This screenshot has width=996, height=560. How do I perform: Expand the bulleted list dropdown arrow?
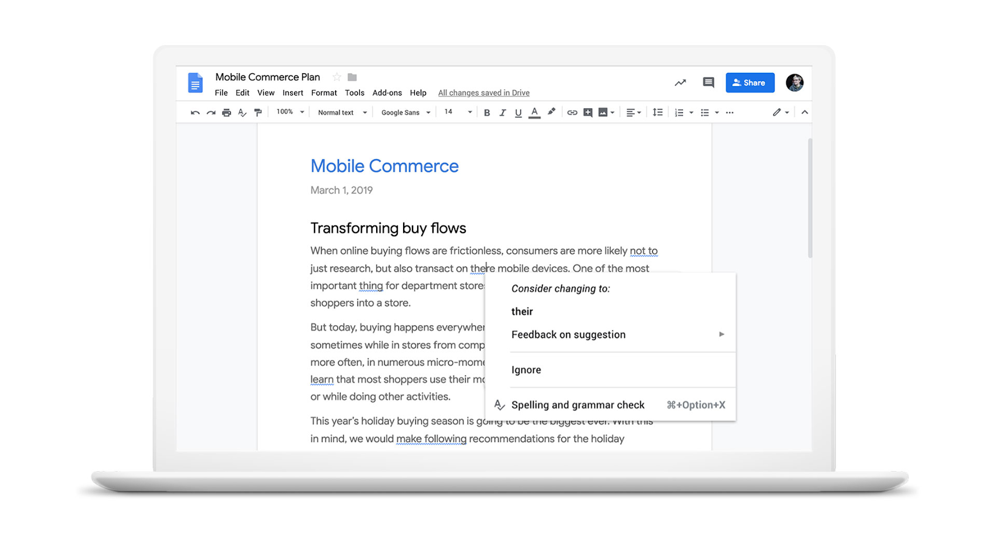[717, 112]
